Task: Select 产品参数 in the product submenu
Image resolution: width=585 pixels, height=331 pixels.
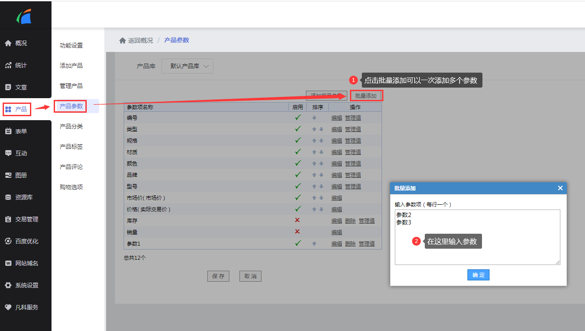Action: point(71,106)
